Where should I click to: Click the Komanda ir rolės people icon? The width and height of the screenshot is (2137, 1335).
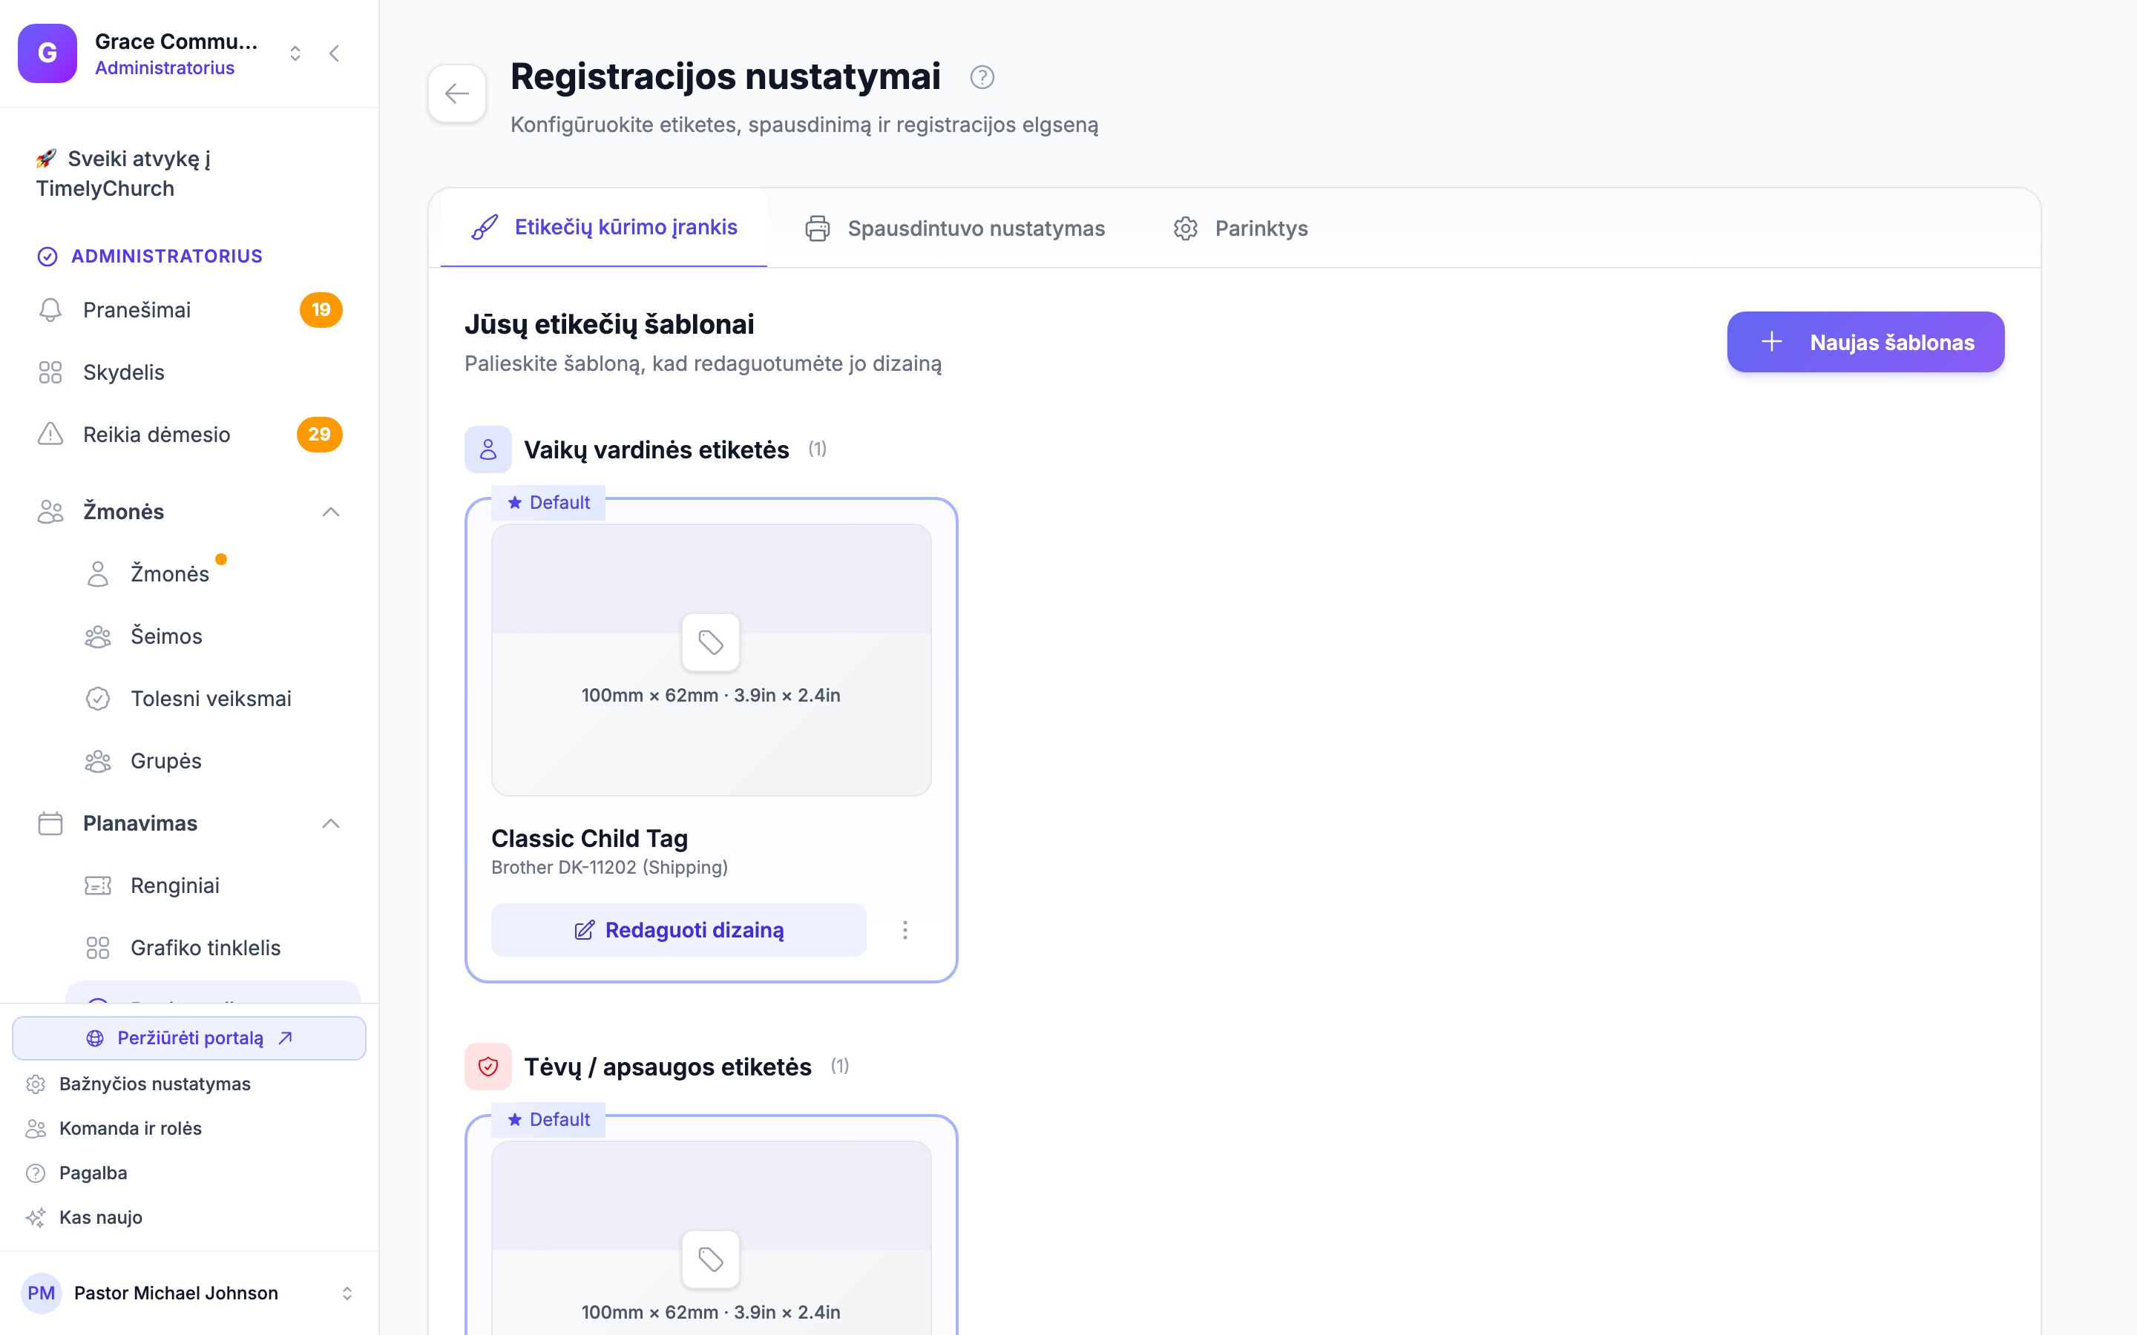click(x=36, y=1128)
